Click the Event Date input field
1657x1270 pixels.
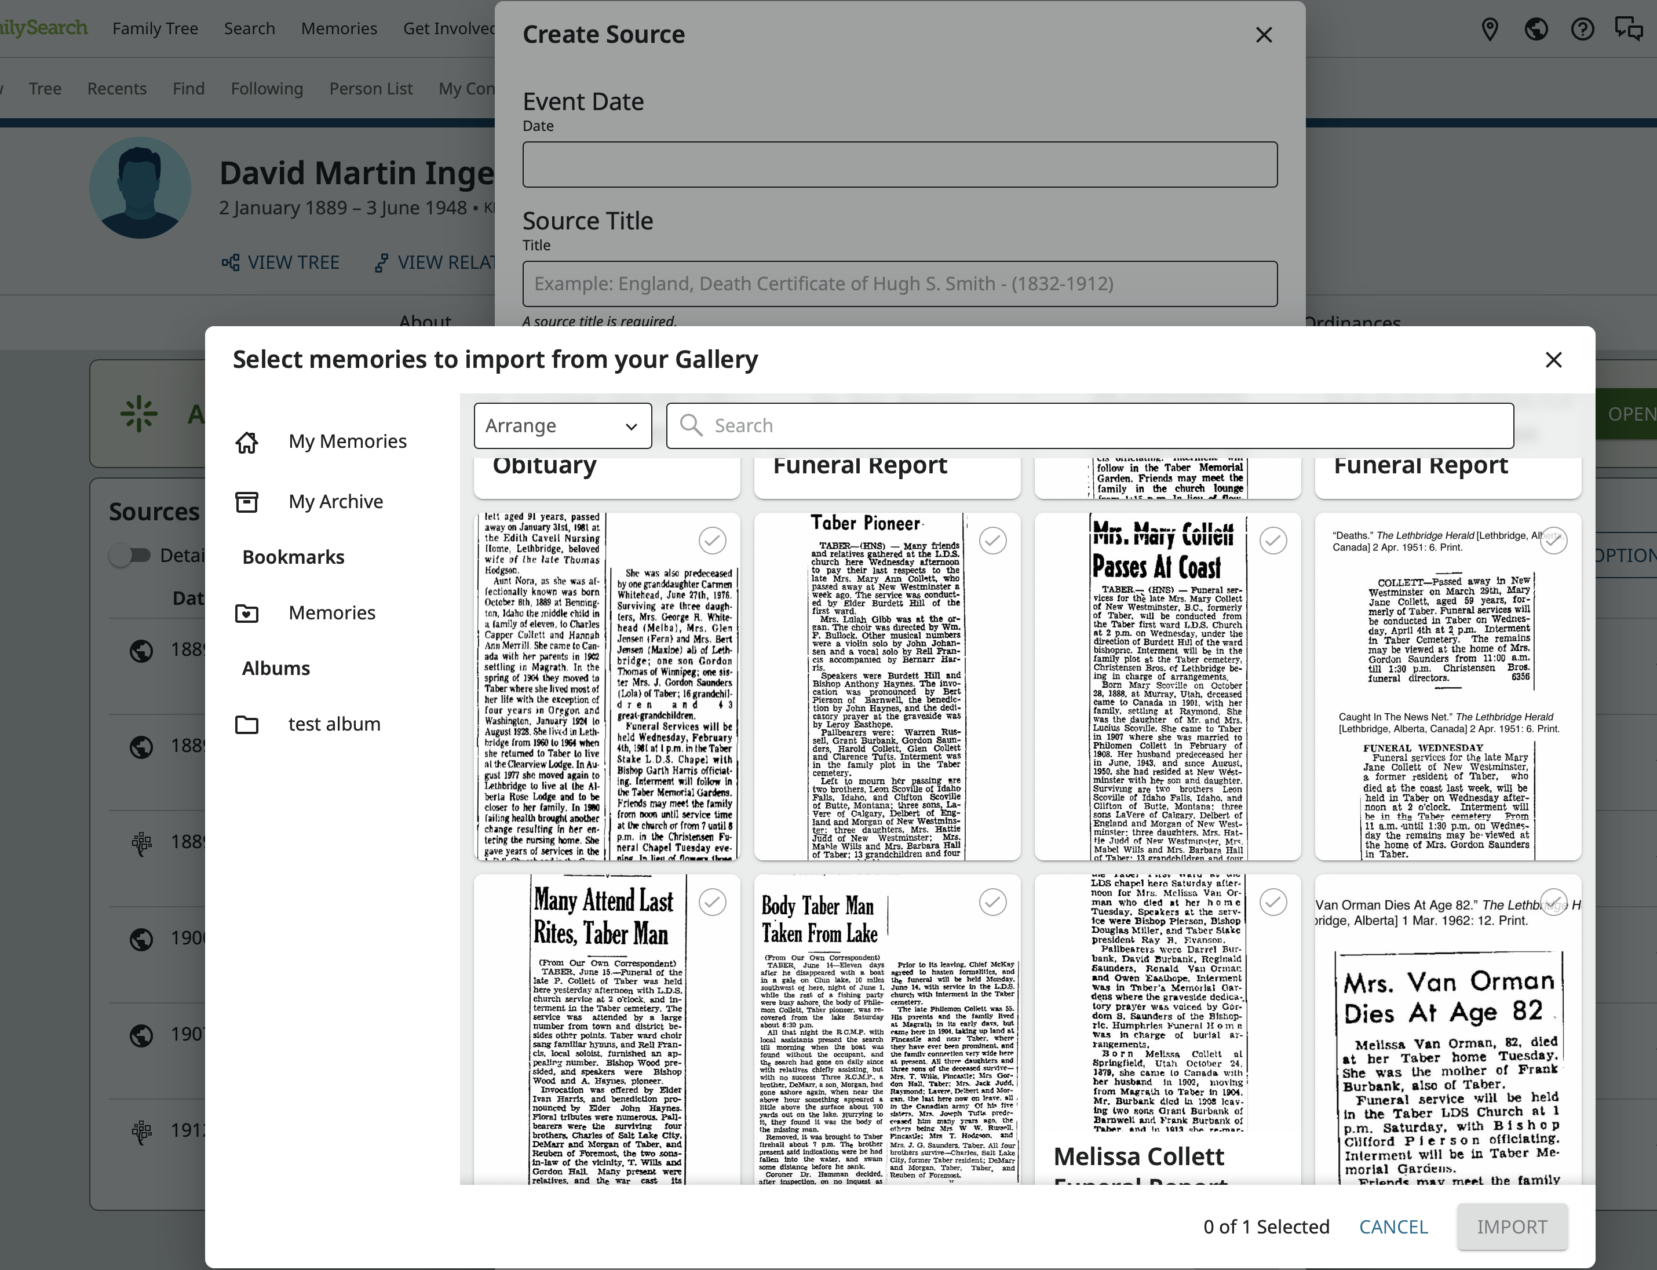[900, 165]
